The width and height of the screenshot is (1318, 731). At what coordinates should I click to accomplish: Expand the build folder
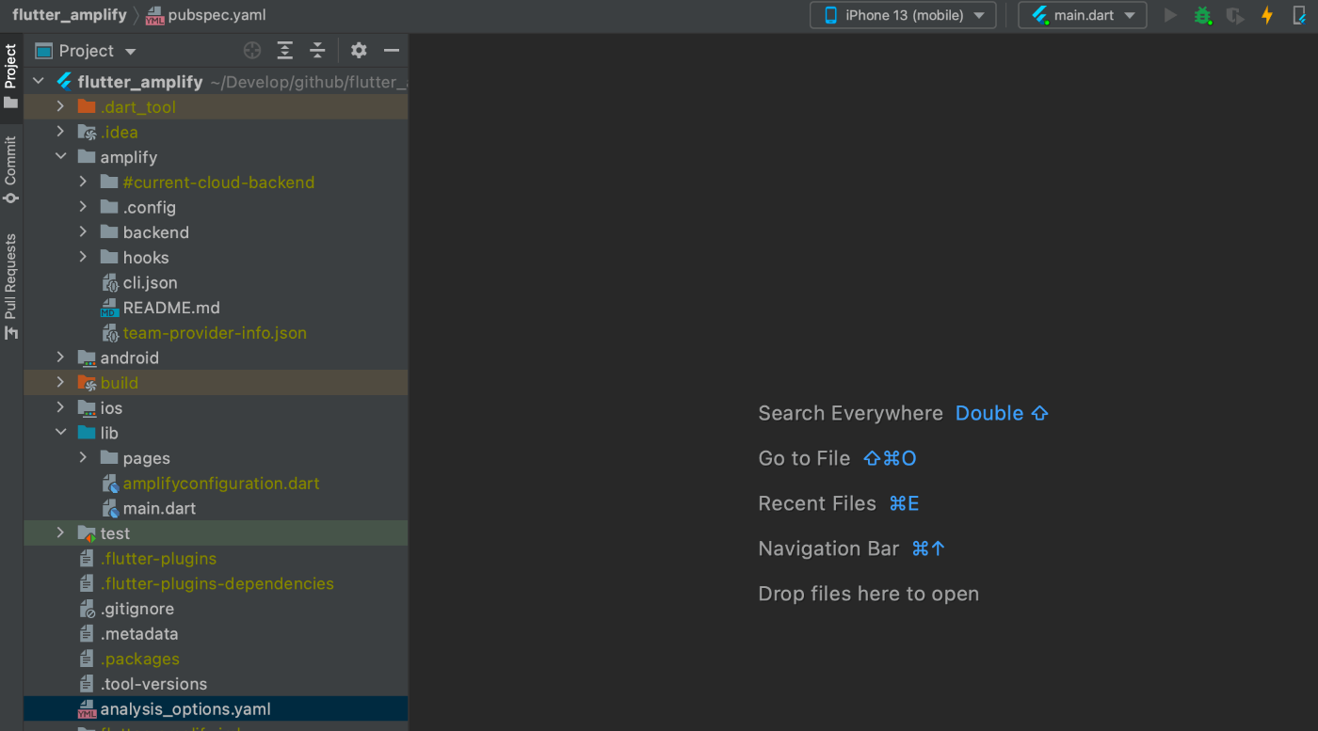click(x=61, y=383)
